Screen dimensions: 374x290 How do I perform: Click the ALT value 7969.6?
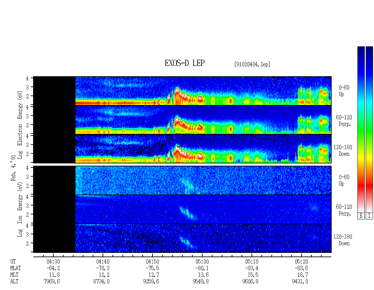[x=52, y=282]
